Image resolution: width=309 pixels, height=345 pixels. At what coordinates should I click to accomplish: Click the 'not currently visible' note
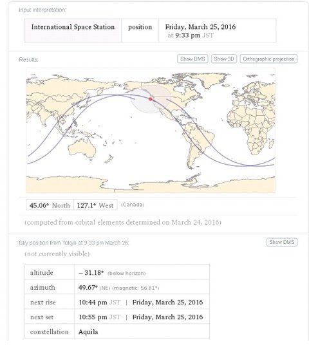tap(57, 254)
